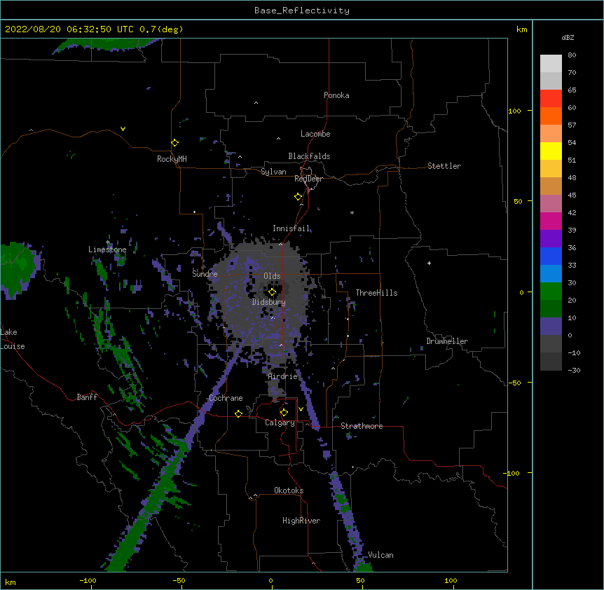Viewport: 604px width, 590px height.
Task: Pick the light gray 70–80 dBZ legend swatch
Action: [x=551, y=64]
